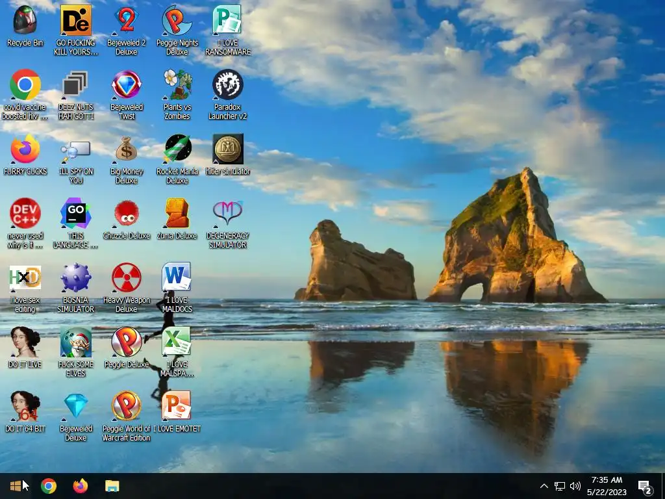Open the Windows Start menu button
Viewport: 665px width, 499px height.
click(x=16, y=486)
